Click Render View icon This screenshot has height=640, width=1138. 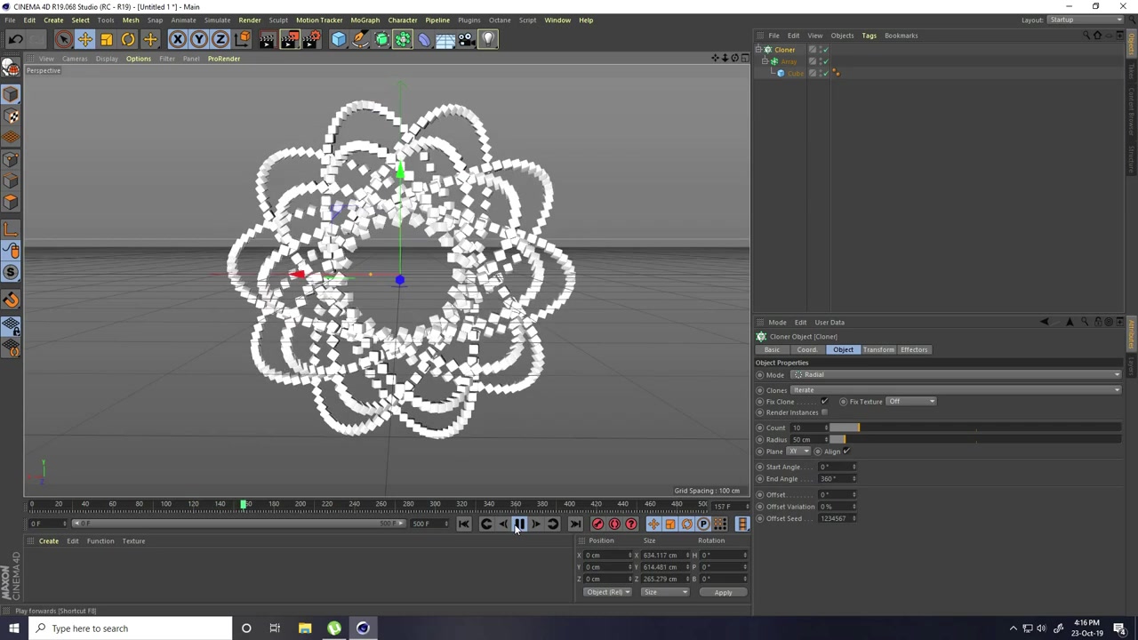[x=268, y=39]
